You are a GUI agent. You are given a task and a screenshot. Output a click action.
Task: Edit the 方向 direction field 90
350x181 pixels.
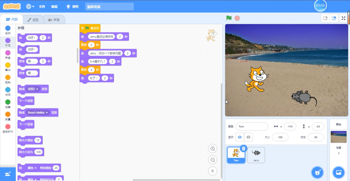[316, 137]
